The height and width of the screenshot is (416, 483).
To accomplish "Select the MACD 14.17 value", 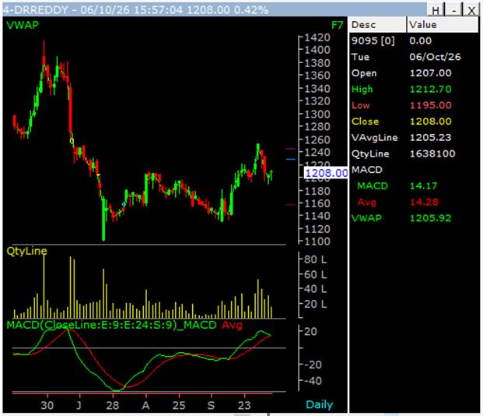I will point(423,185).
